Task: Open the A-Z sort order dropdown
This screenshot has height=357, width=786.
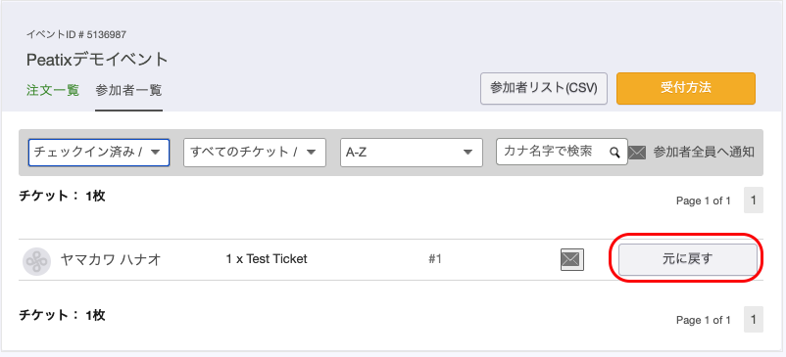Action: [411, 153]
